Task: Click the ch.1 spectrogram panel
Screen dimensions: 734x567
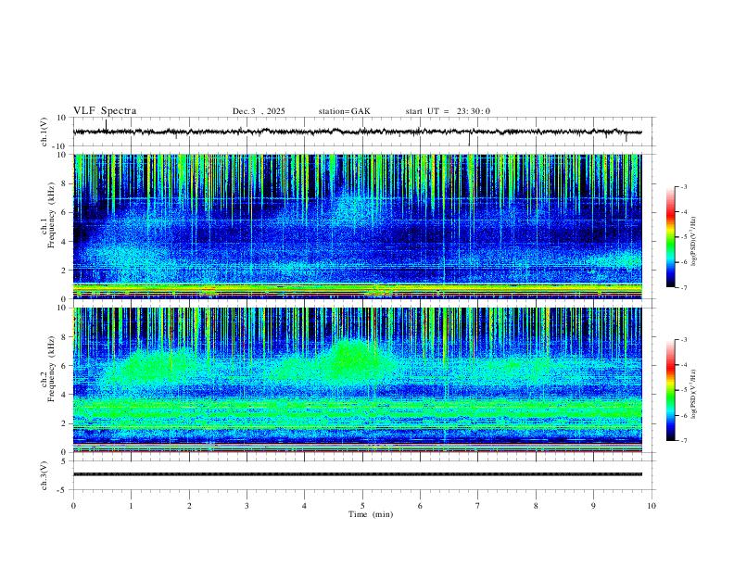Action: pyautogui.click(x=358, y=226)
